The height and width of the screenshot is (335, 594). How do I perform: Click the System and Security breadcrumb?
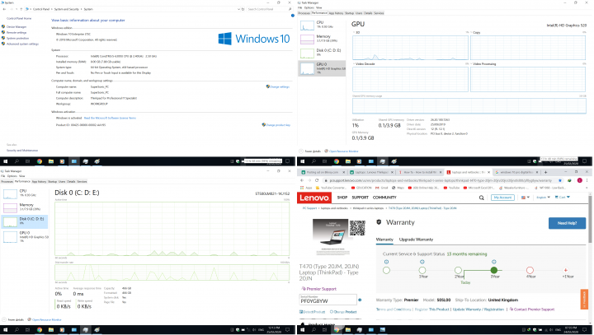point(66,9)
